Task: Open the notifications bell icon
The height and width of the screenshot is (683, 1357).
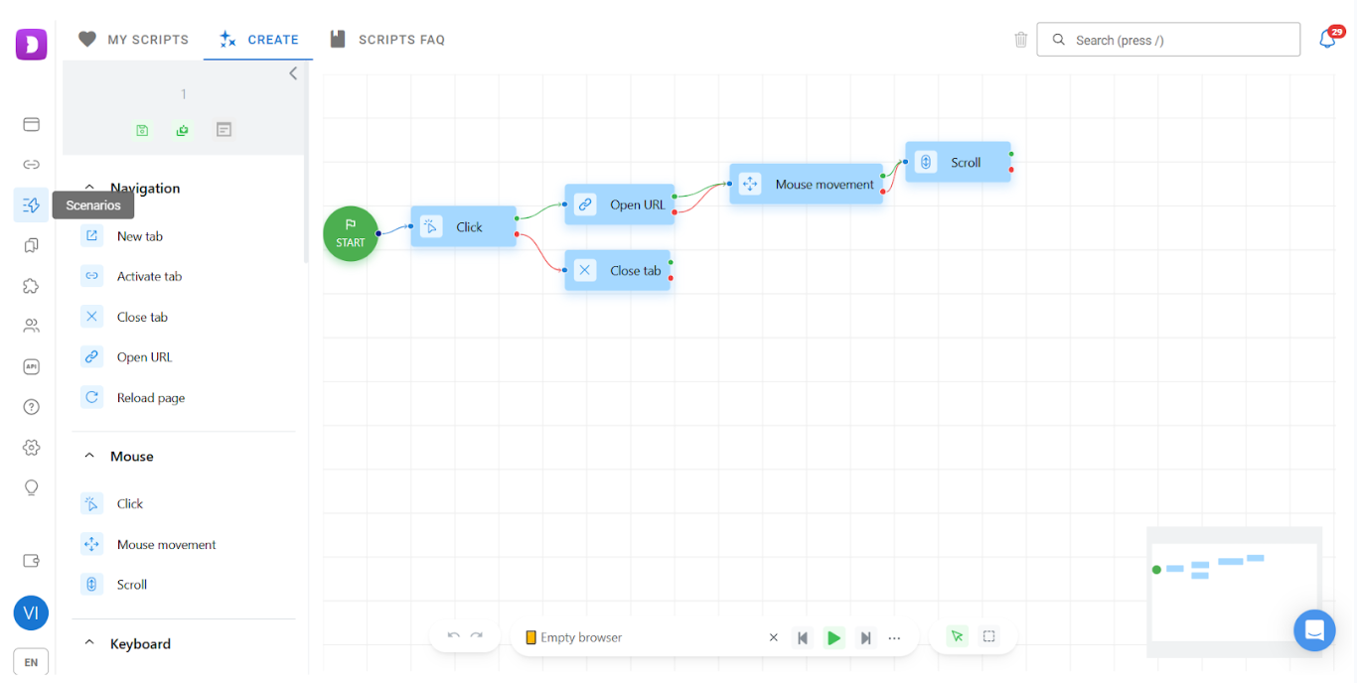Action: [x=1327, y=40]
